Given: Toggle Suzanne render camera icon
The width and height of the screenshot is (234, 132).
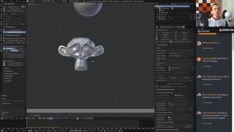Looking at the screenshot, I should [x=195, y=19].
